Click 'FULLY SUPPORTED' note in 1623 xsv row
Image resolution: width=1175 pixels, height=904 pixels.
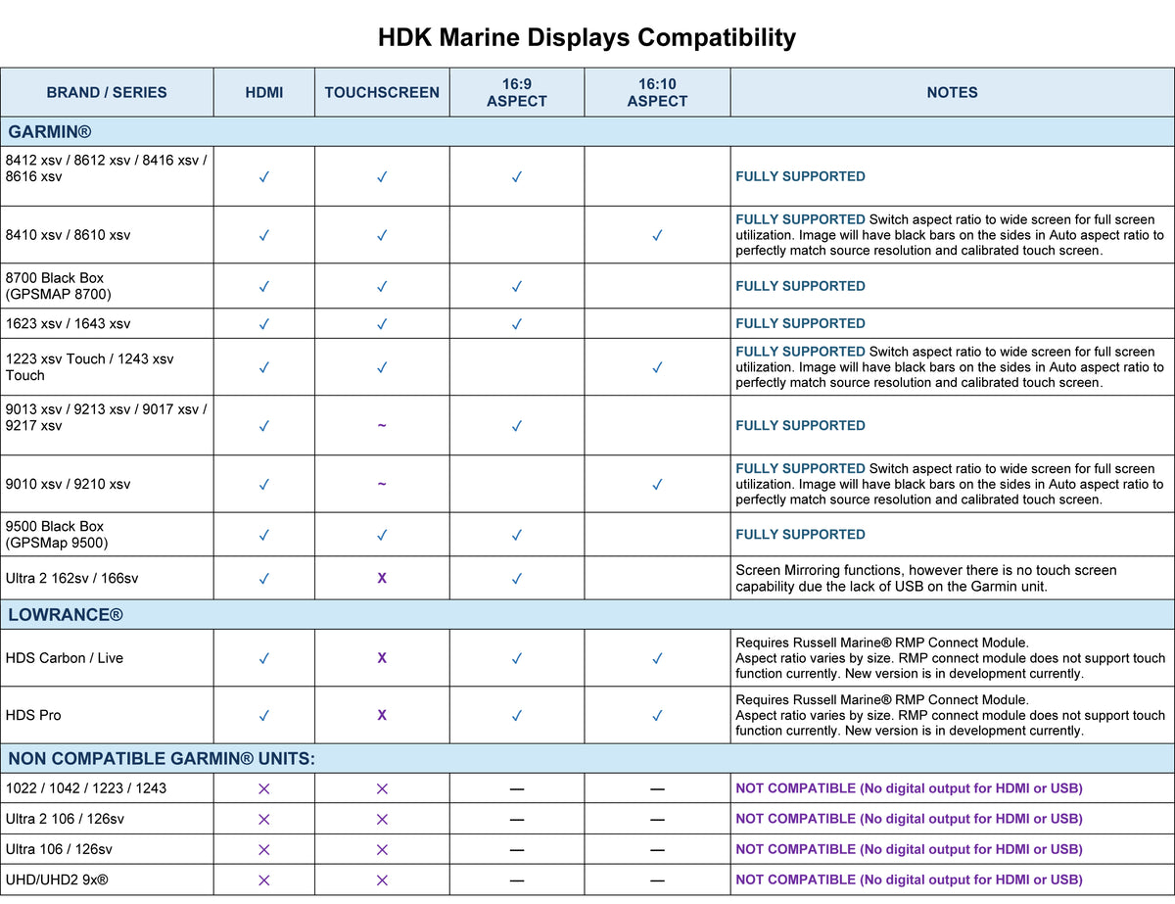pyautogui.click(x=801, y=323)
